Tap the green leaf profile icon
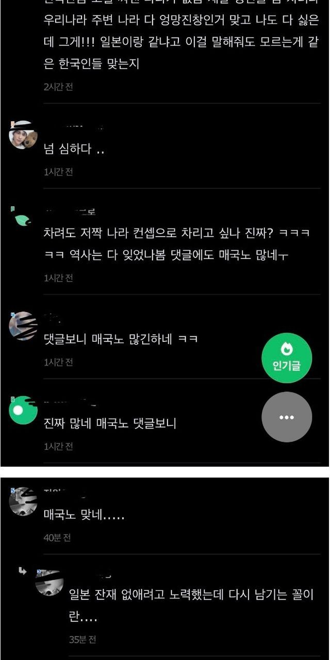This screenshot has width=330, height=660. 23,220
